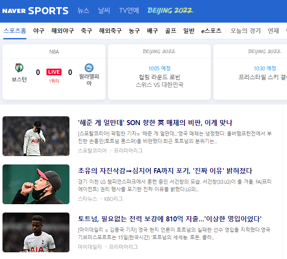Click the NBA label on game card
The height and width of the screenshot is (259, 287).
click(x=54, y=52)
